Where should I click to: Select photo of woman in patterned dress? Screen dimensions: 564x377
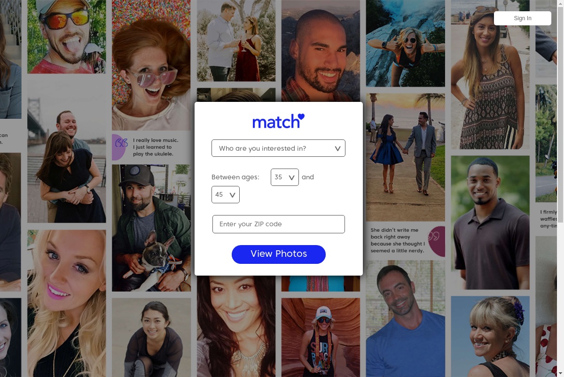(490, 75)
